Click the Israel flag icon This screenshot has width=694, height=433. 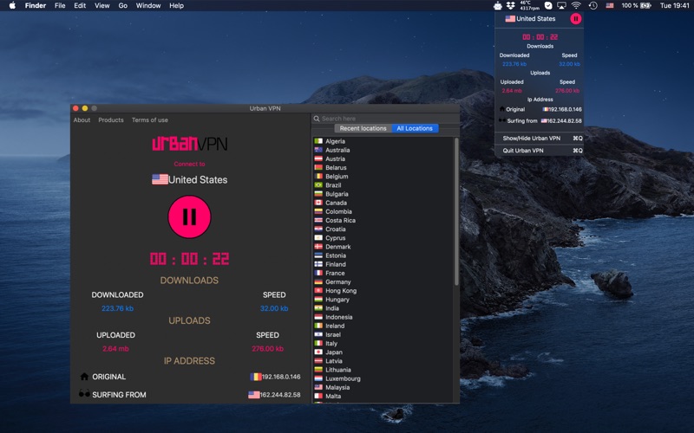(318, 334)
